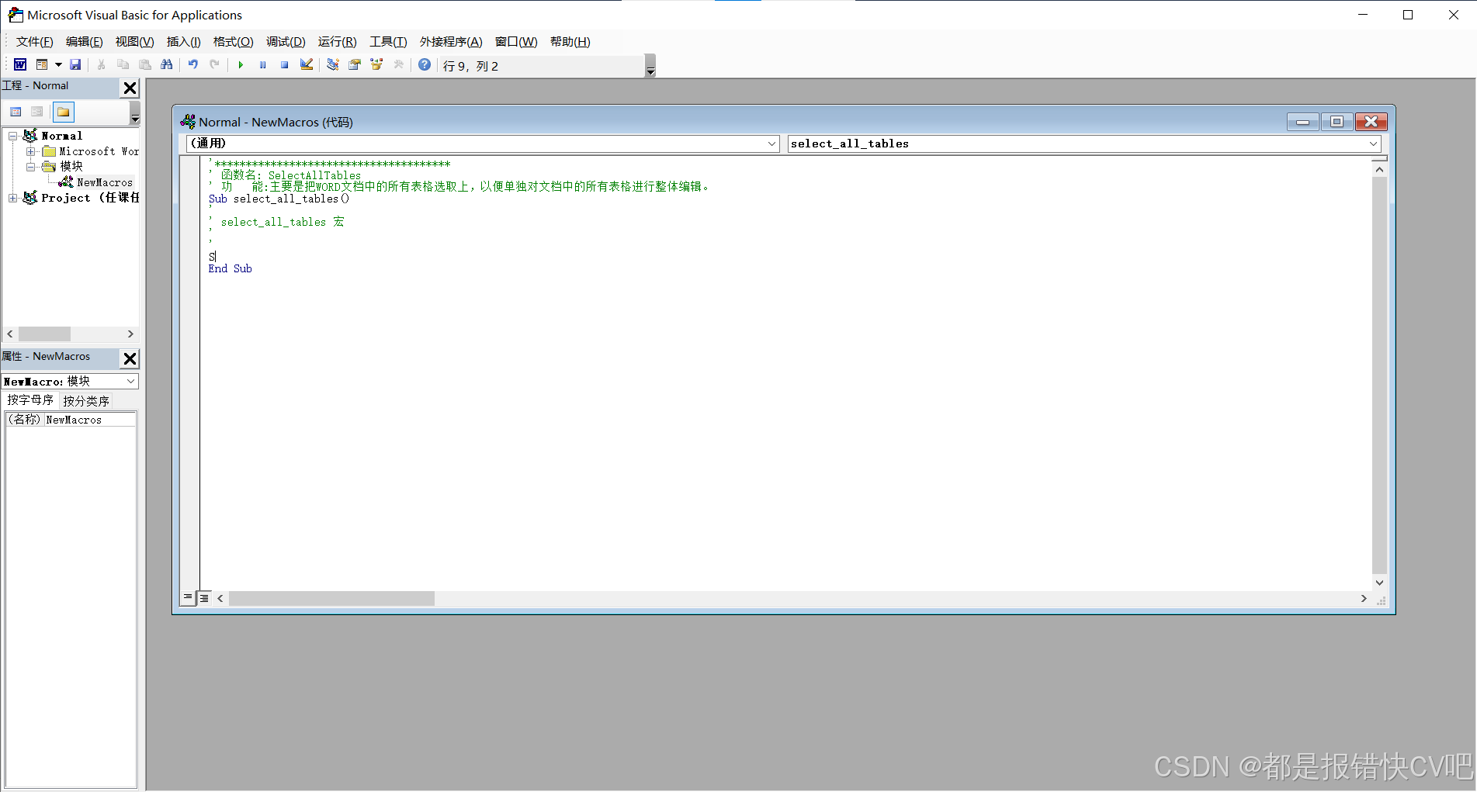Screen dimensions: 1477x792
Task: Open the 插入(I) menu
Action: tap(183, 42)
